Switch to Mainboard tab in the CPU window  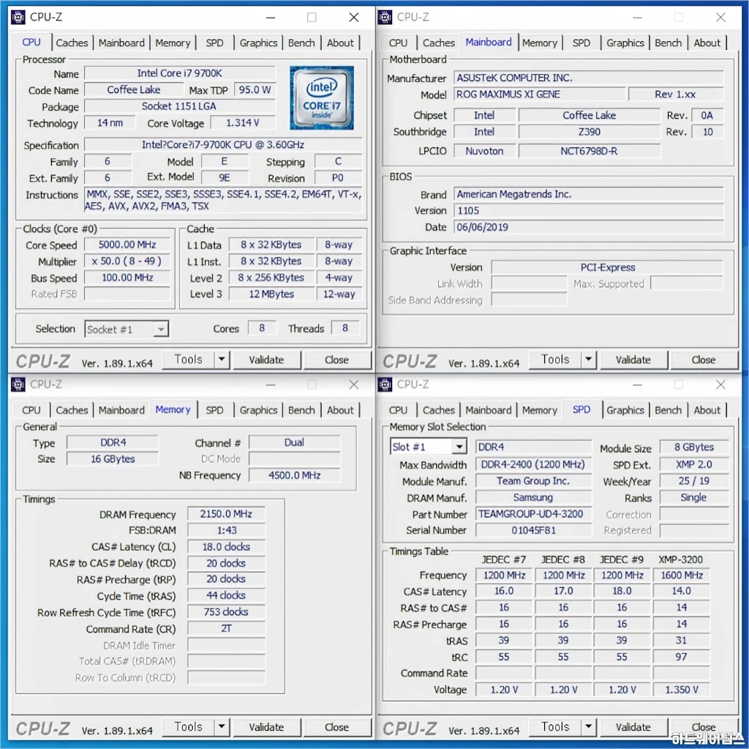pyautogui.click(x=121, y=42)
